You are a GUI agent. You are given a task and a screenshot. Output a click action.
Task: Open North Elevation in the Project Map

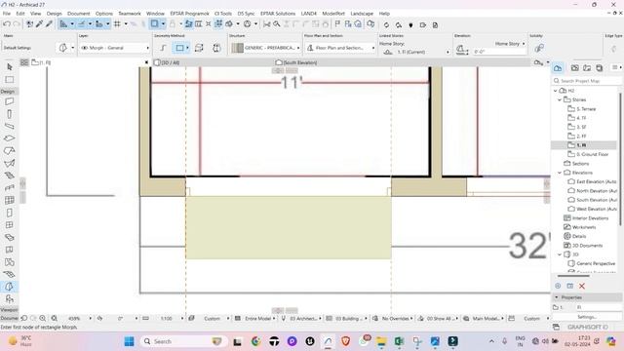pyautogui.click(x=593, y=191)
